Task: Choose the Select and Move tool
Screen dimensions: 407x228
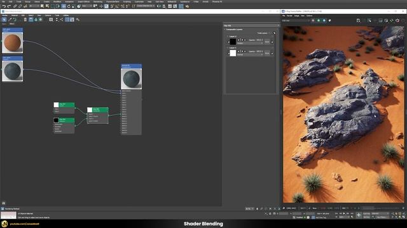Action: point(64,6)
